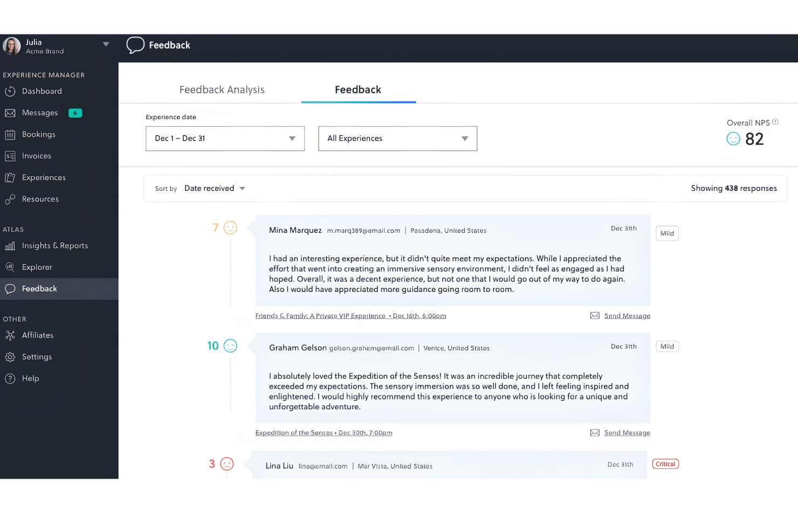
Task: Open Resources in the sidebar
Action: pos(40,199)
